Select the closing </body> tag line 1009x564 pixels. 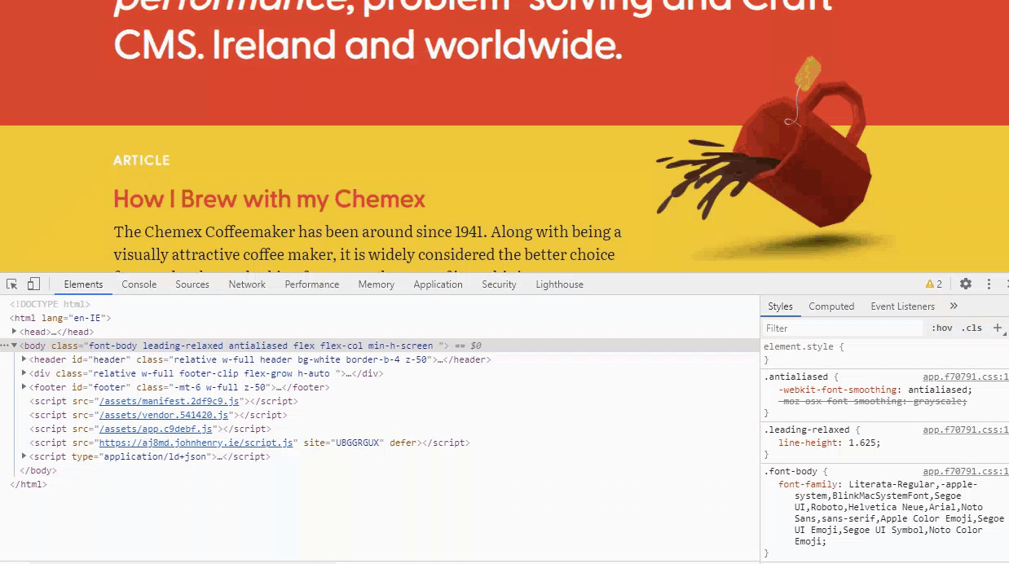click(38, 470)
